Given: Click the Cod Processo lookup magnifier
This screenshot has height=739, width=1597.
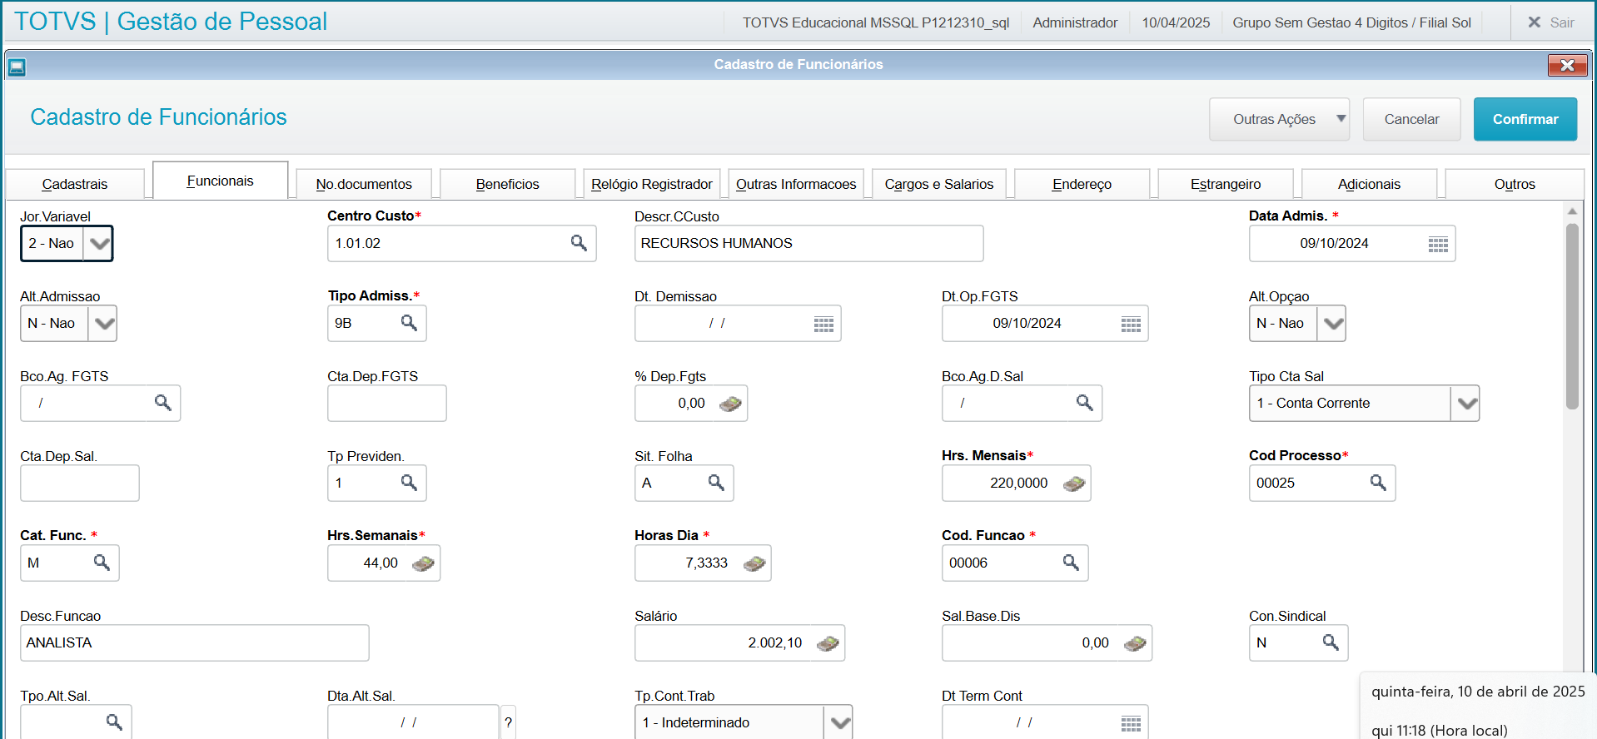Looking at the screenshot, I should pos(1378,483).
